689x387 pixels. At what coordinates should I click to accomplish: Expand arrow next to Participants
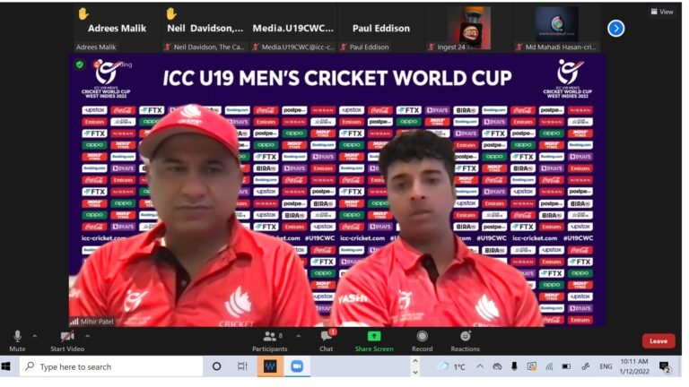coord(299,336)
